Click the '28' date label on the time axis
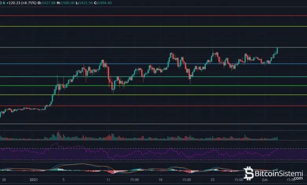 pyautogui.click(x=4, y=179)
